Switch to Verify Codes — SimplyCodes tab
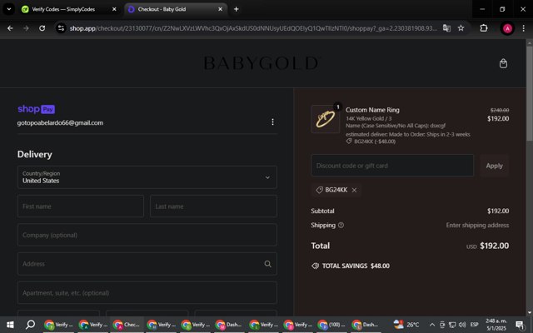 point(63,9)
